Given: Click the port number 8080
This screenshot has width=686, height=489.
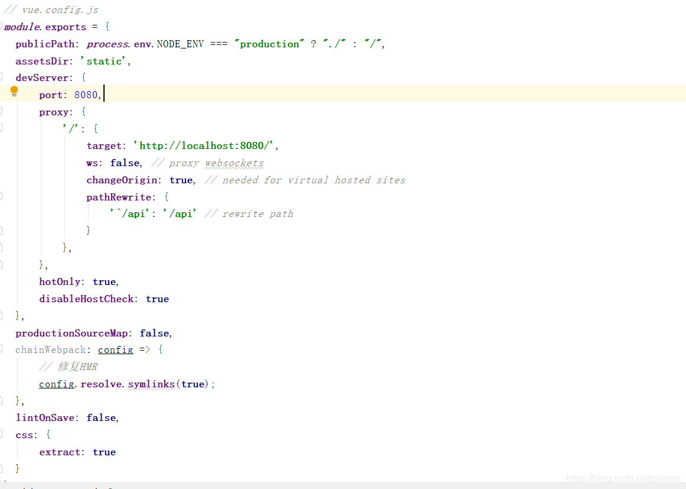Looking at the screenshot, I should click(x=86, y=95).
